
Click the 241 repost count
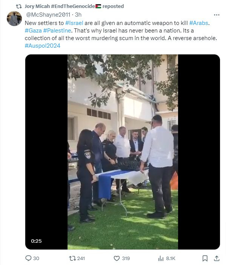point(81,259)
